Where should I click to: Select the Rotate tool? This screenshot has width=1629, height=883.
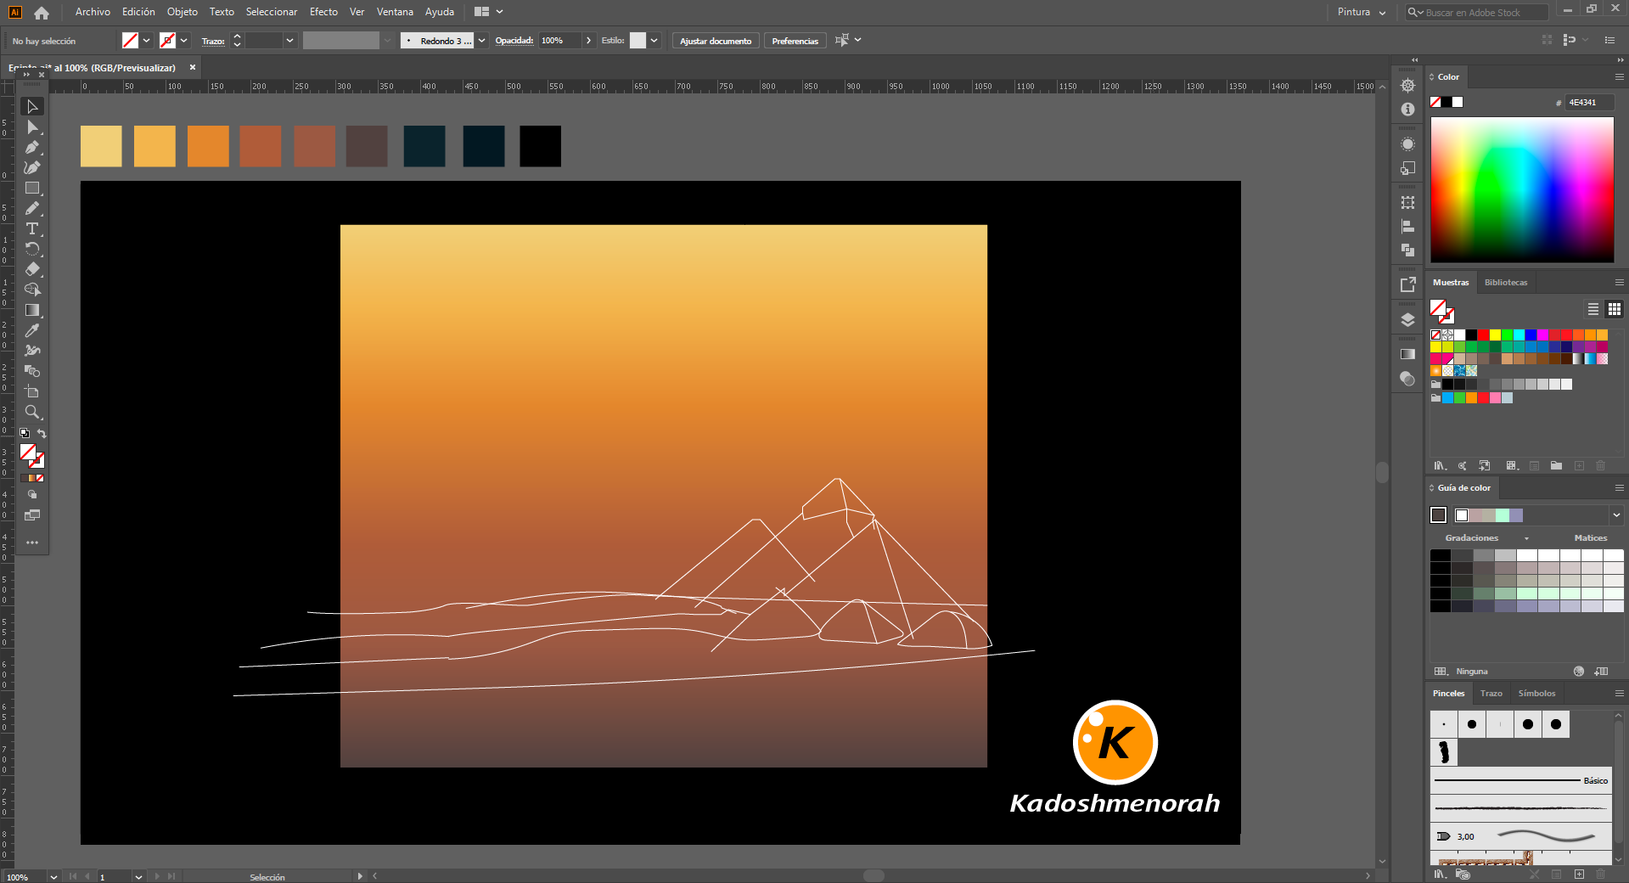coord(32,250)
